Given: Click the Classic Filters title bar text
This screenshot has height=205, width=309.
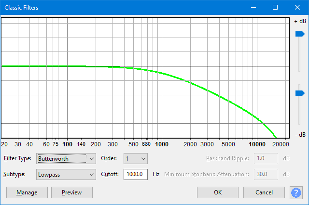Looking at the screenshot, I should [x=21, y=8].
